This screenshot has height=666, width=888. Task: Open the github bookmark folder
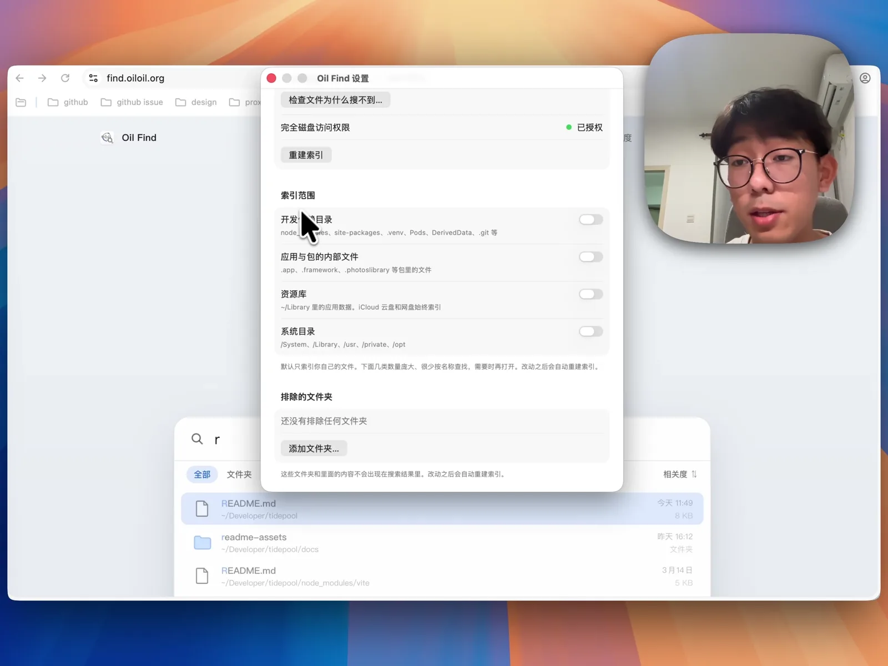coord(68,102)
